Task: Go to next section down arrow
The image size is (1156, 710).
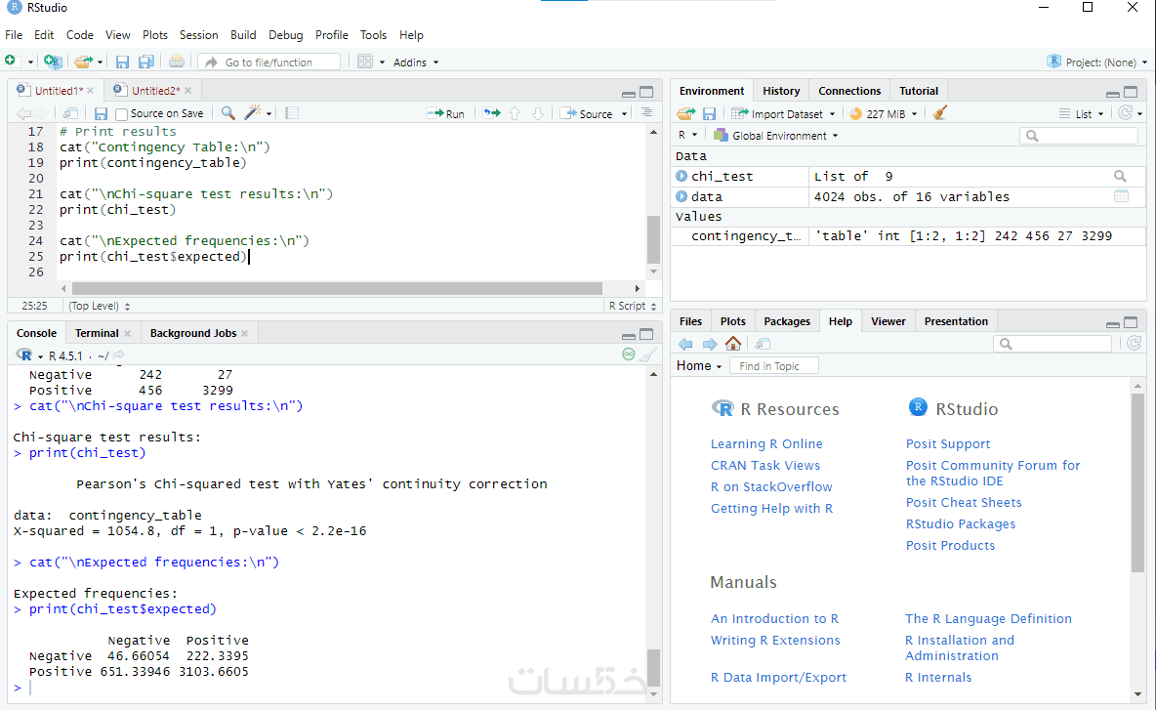Action: (x=538, y=113)
